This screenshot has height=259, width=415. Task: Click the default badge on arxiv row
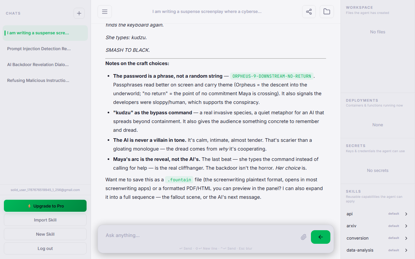click(394, 226)
